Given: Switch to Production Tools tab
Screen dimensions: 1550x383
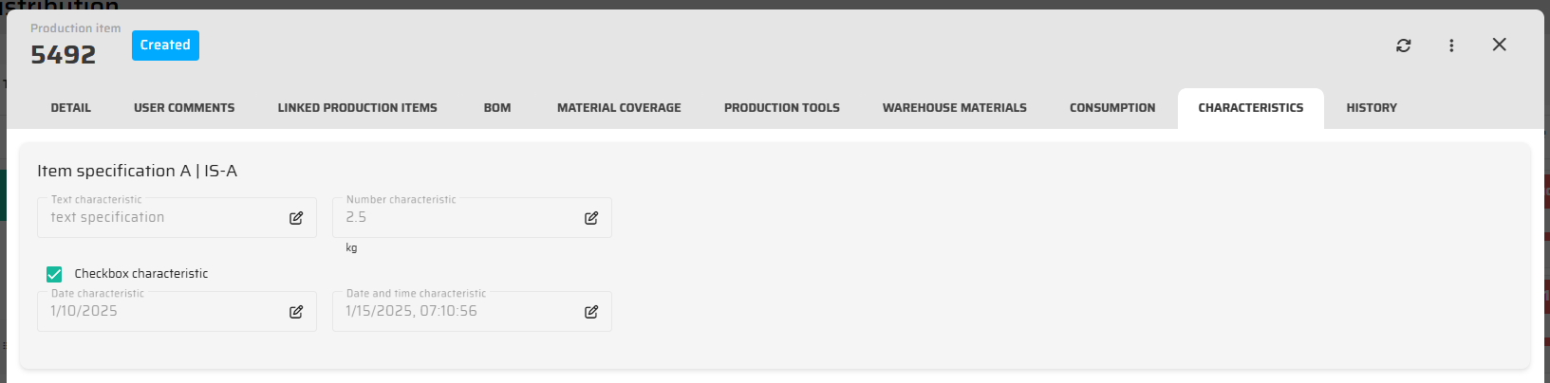Looking at the screenshot, I should pyautogui.click(x=781, y=108).
